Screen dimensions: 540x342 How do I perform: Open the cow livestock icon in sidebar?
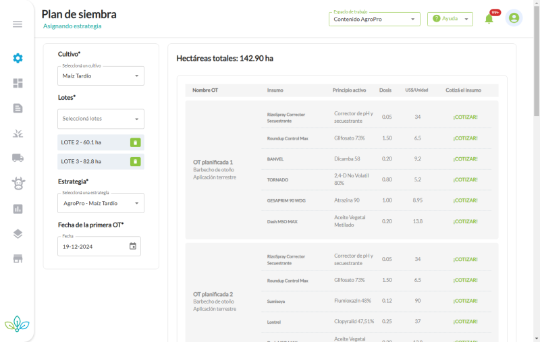pyautogui.click(x=18, y=183)
